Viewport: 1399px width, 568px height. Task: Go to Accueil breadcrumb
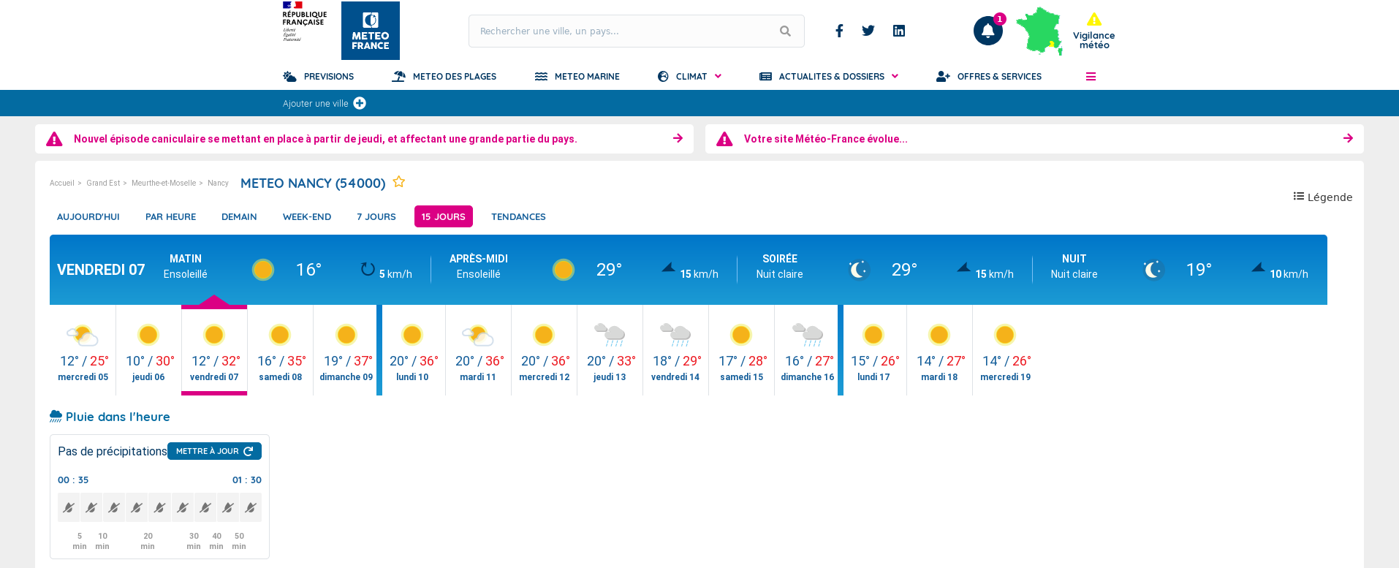[x=62, y=183]
